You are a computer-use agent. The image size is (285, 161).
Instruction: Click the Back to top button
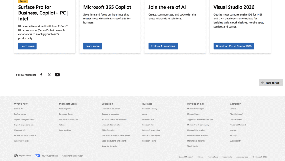click(271, 83)
